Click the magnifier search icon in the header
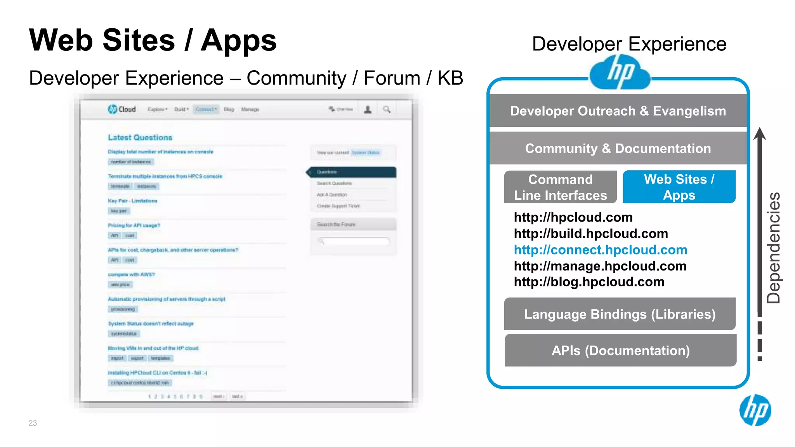This screenshot has height=447, width=795. point(387,109)
